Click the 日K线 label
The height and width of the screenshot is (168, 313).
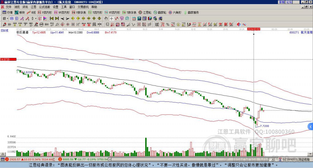[5, 31]
